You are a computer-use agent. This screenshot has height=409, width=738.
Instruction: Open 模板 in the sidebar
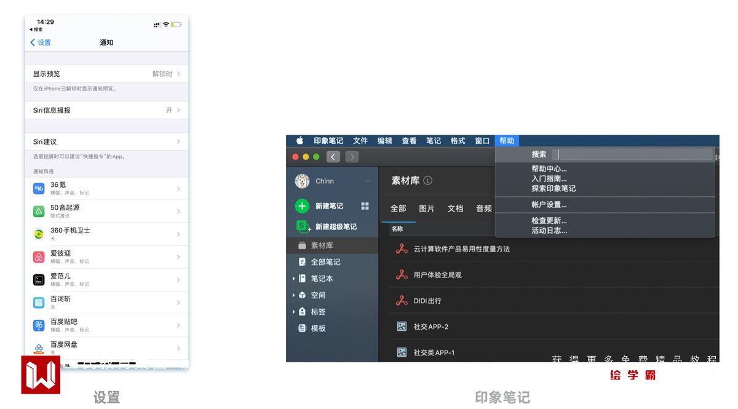[x=318, y=328]
